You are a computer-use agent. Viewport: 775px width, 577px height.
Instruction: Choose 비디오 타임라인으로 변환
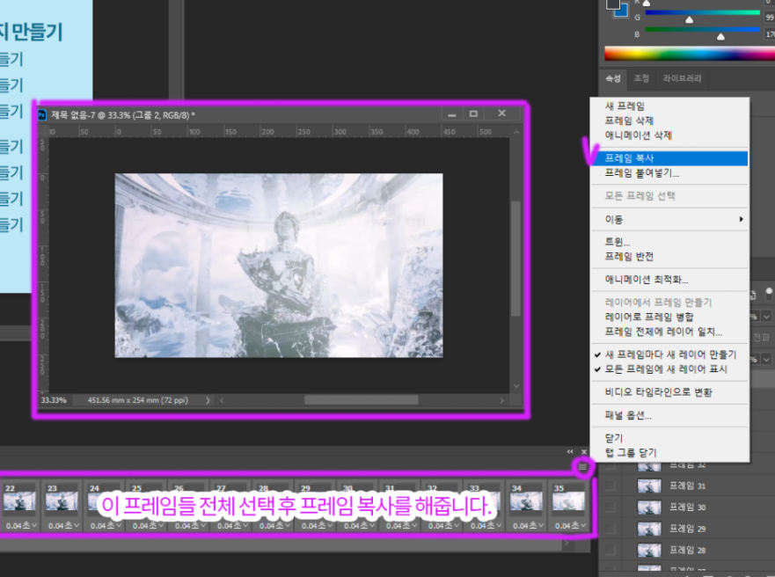(x=658, y=392)
